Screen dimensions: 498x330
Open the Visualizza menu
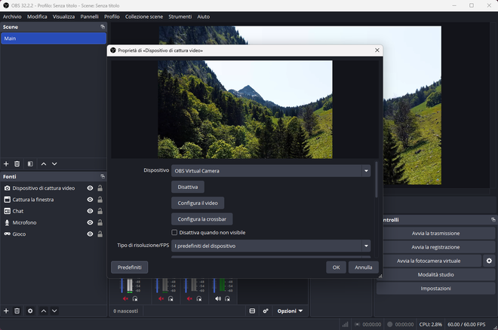pyautogui.click(x=63, y=17)
